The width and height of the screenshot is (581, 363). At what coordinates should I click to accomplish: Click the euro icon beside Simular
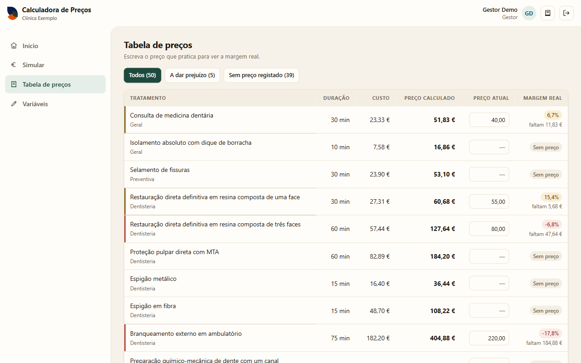[14, 65]
